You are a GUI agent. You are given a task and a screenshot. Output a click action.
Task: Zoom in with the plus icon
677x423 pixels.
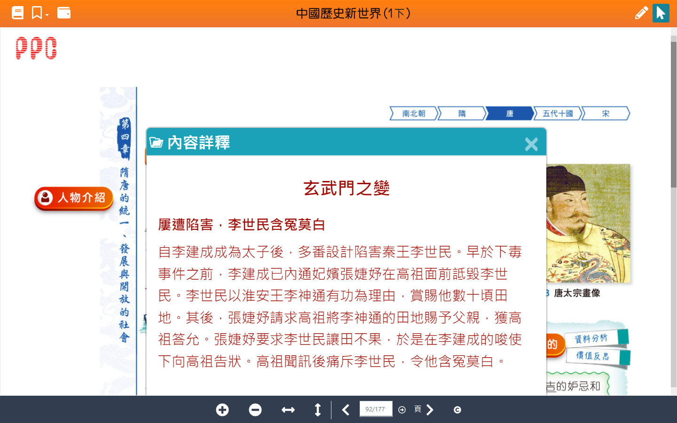pyautogui.click(x=222, y=410)
